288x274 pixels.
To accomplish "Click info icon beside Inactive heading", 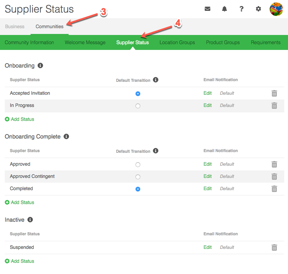I will 30,220.
